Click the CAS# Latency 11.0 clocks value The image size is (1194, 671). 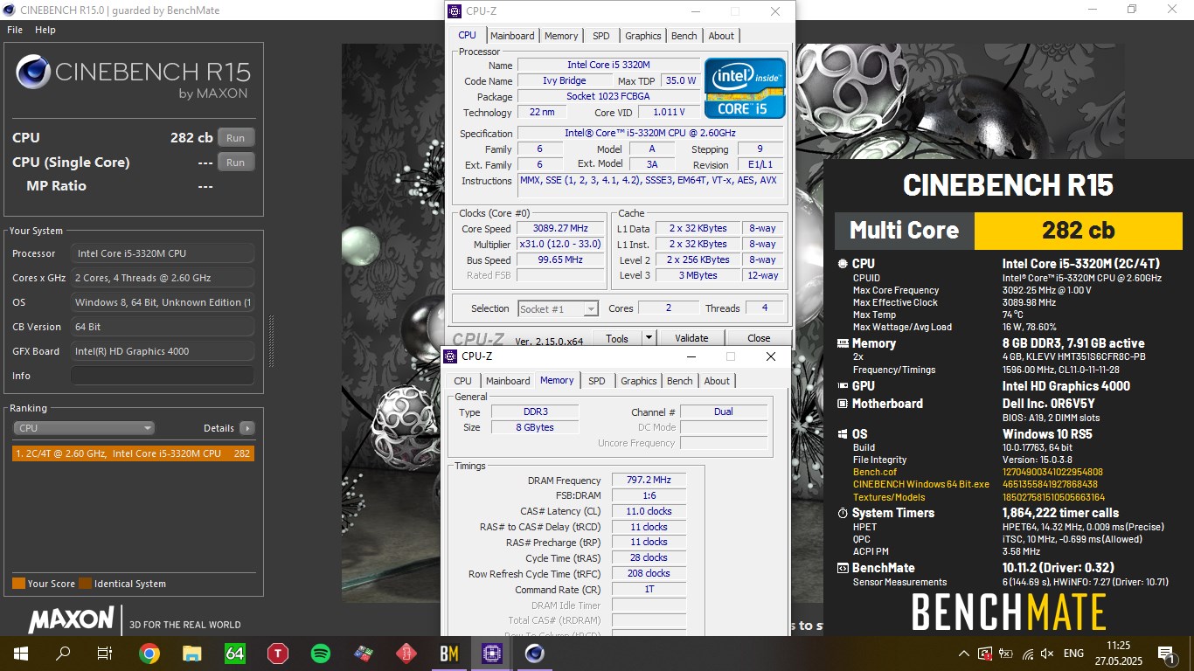tap(649, 512)
